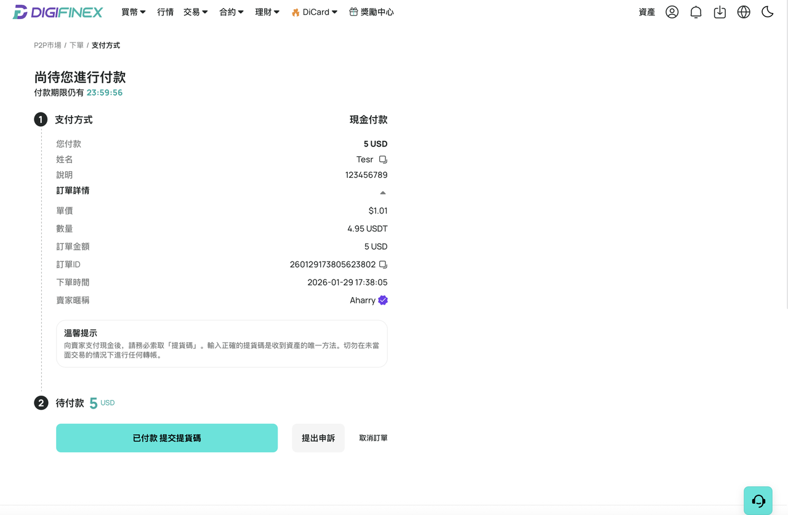Click the seller verified badge next to Aharry
The image size is (788, 515).
pos(383,300)
